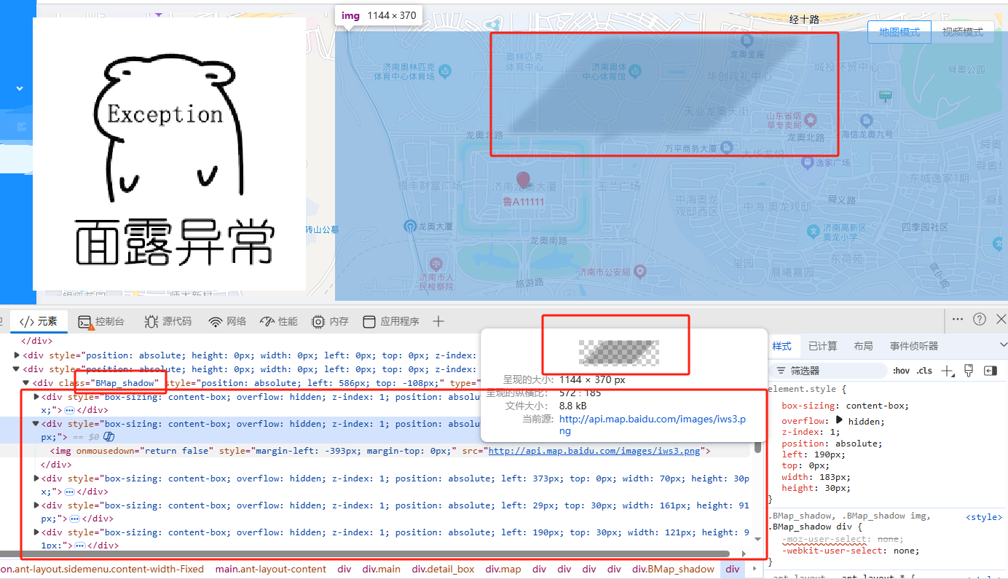
Task: Select the main.ant-layout-content breadcrumb
Action: click(271, 569)
